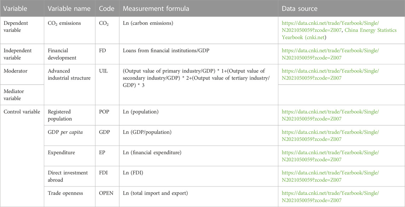This screenshot has width=405, height=207.
Task: Open the Direct investment abroad source link
Action: click(330, 176)
